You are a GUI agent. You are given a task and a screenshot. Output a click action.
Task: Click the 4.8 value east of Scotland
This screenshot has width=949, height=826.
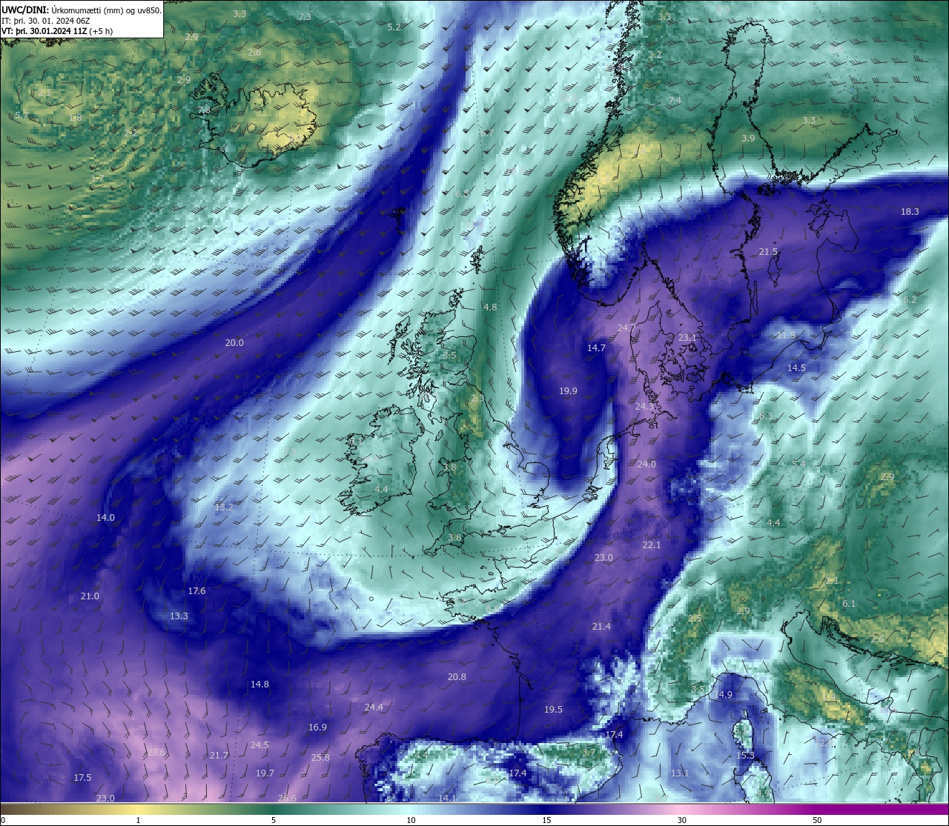490,307
